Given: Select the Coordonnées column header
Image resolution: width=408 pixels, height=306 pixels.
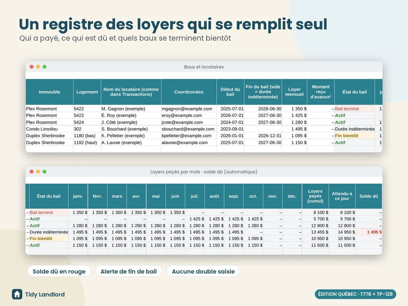Looking at the screenshot, I should click(x=189, y=92).
